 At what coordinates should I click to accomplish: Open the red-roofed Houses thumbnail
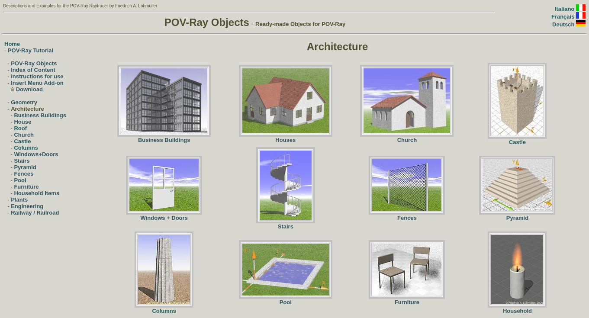point(285,101)
